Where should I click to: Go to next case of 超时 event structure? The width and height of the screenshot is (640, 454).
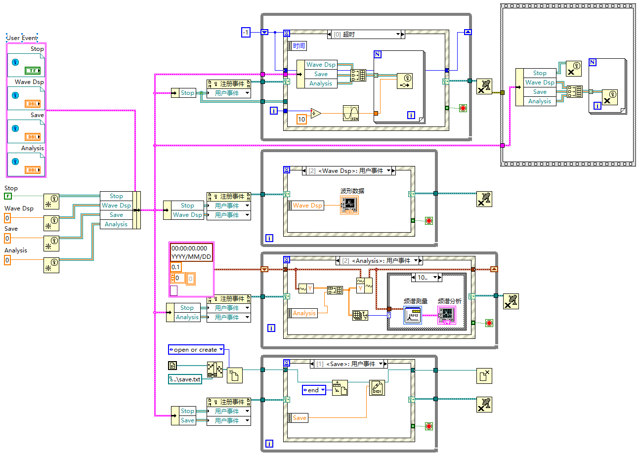(403, 34)
